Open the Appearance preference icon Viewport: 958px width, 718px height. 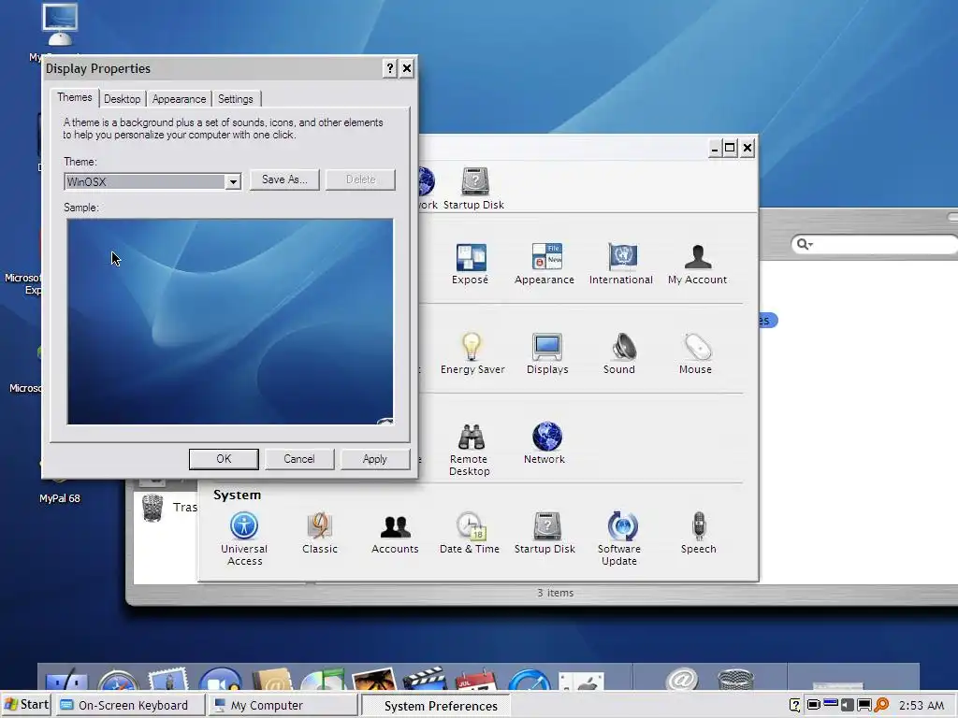[x=546, y=257]
